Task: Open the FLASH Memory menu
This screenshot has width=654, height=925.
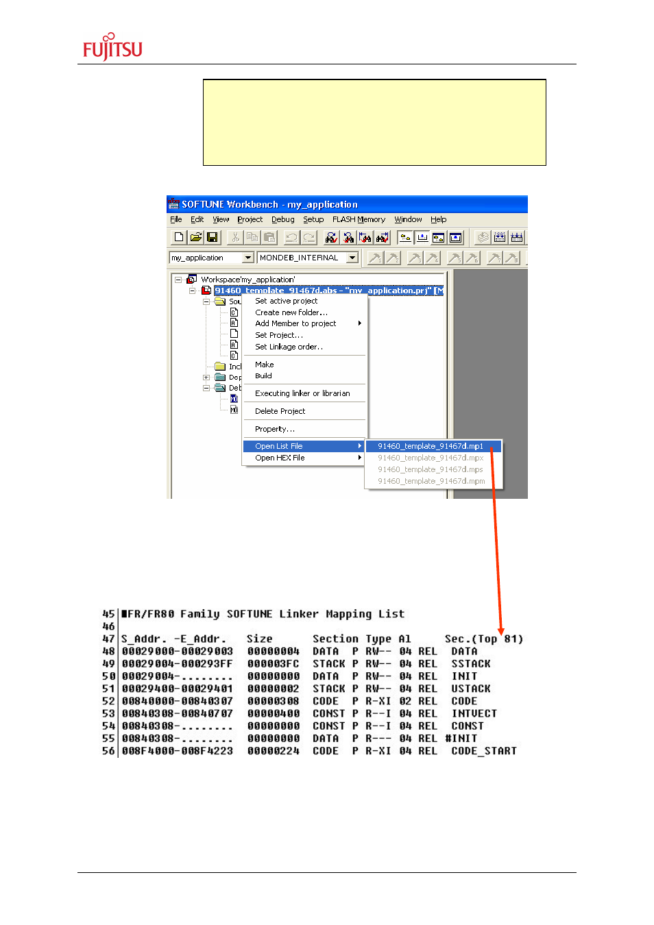Action: click(359, 219)
